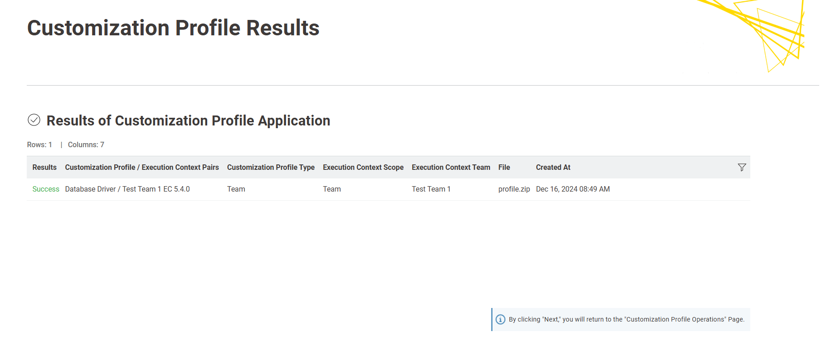Click the green Success status text
Image resolution: width=831 pixels, height=351 pixels.
point(46,189)
